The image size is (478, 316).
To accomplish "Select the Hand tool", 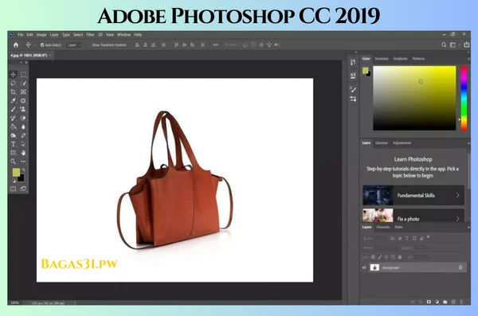I will pos(23,153).
